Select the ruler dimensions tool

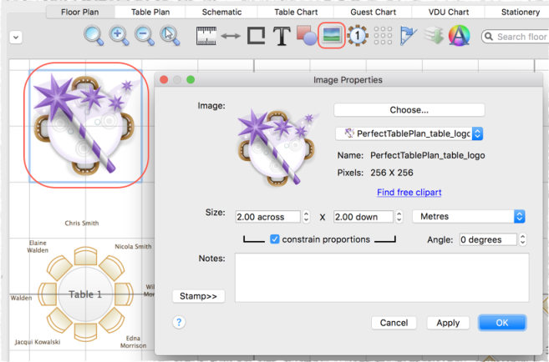(206, 36)
